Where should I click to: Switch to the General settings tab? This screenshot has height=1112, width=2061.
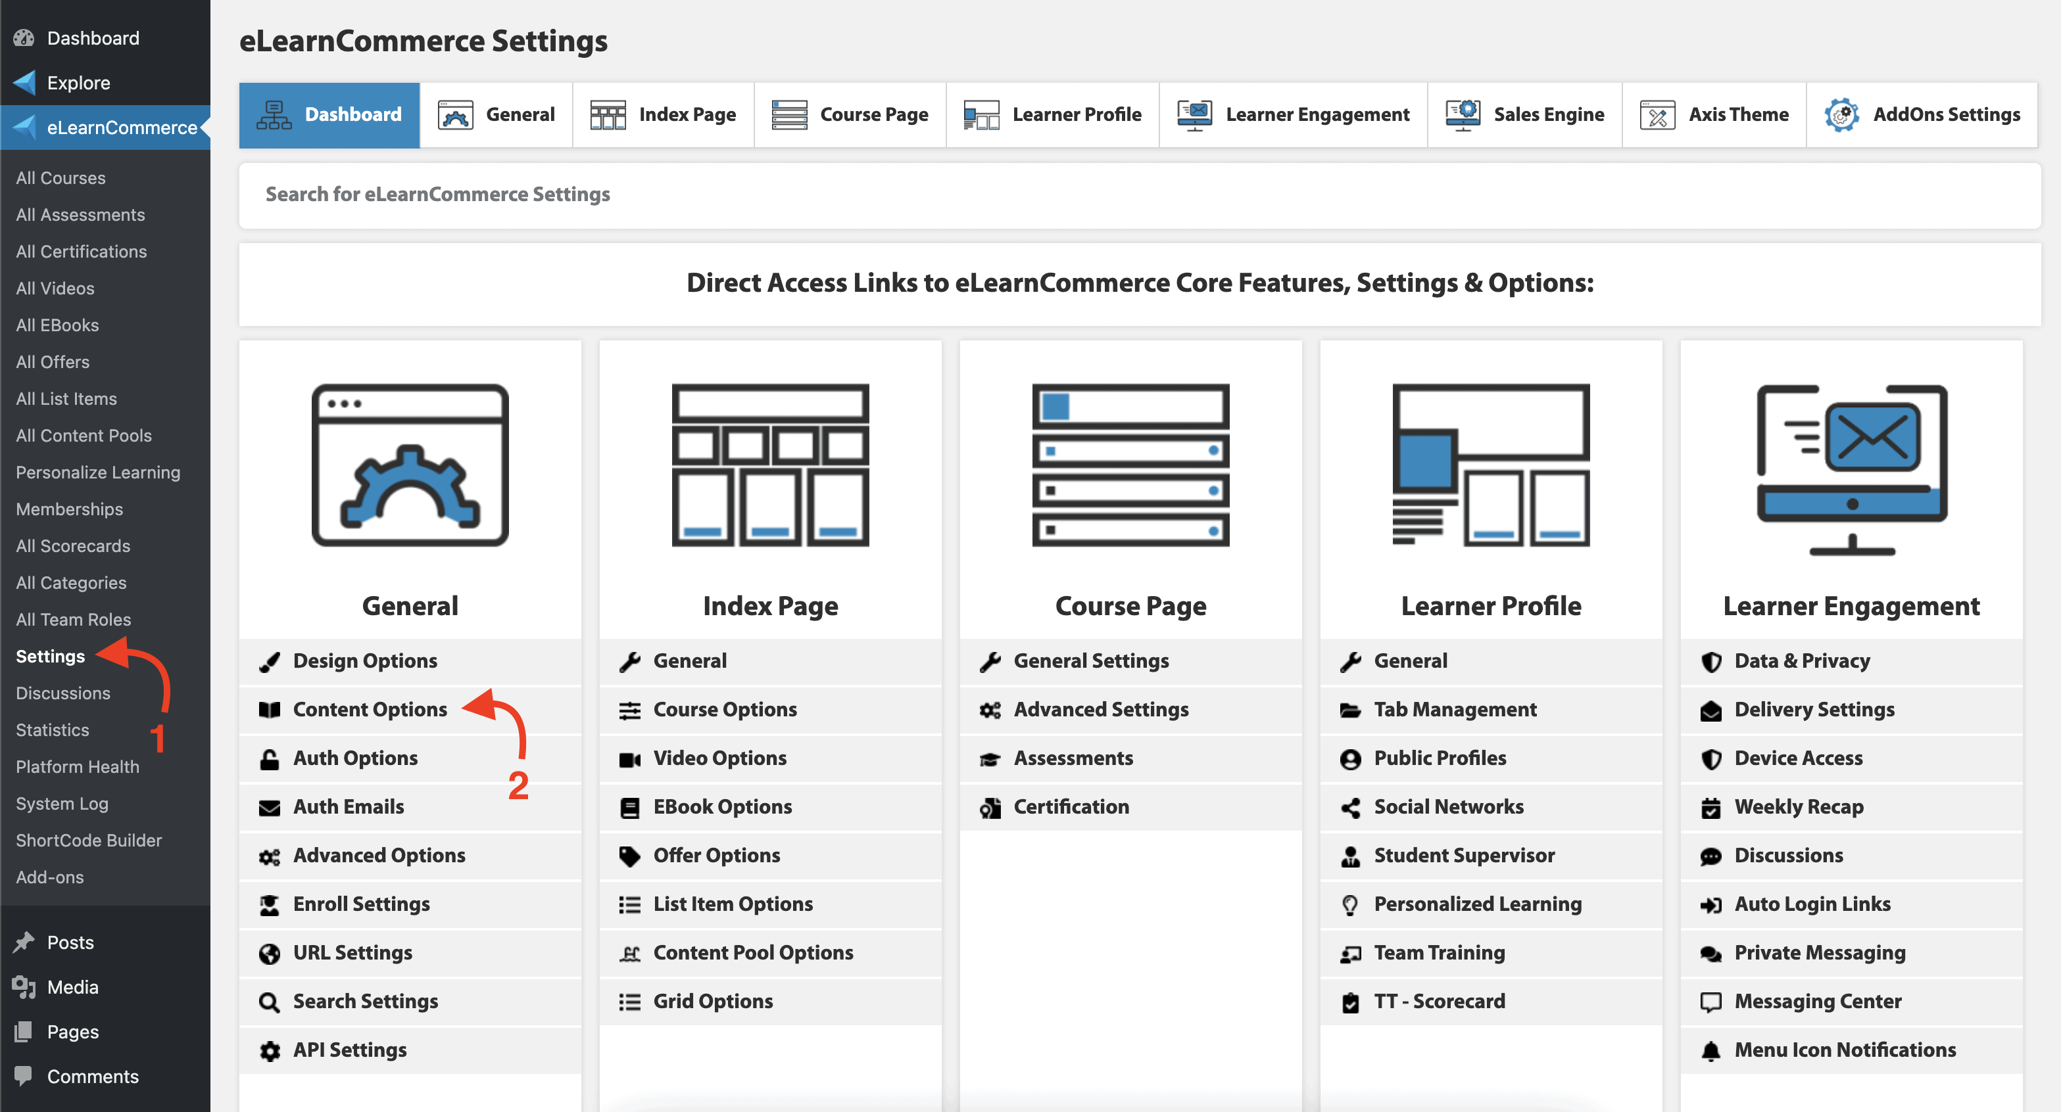tap(496, 115)
